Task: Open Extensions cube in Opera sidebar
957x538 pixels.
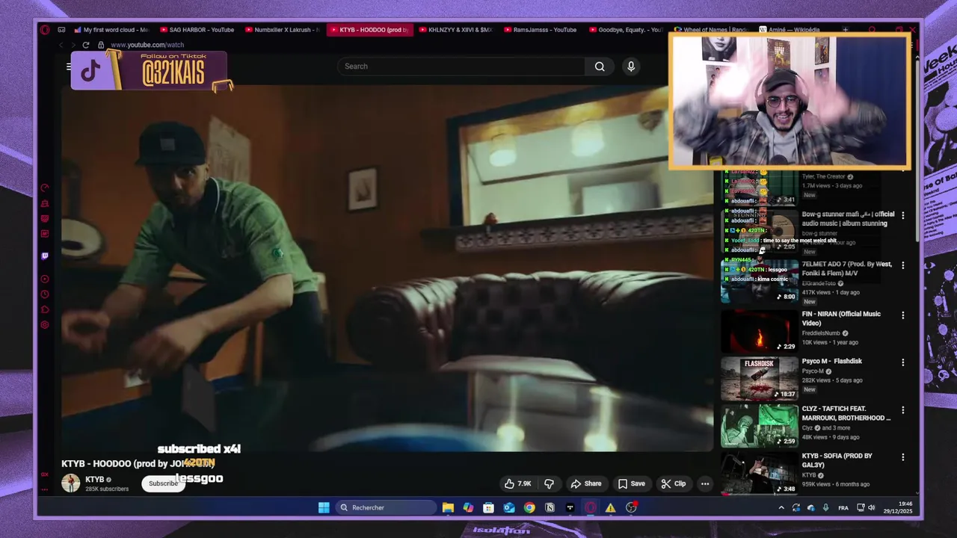Action: [x=45, y=309]
